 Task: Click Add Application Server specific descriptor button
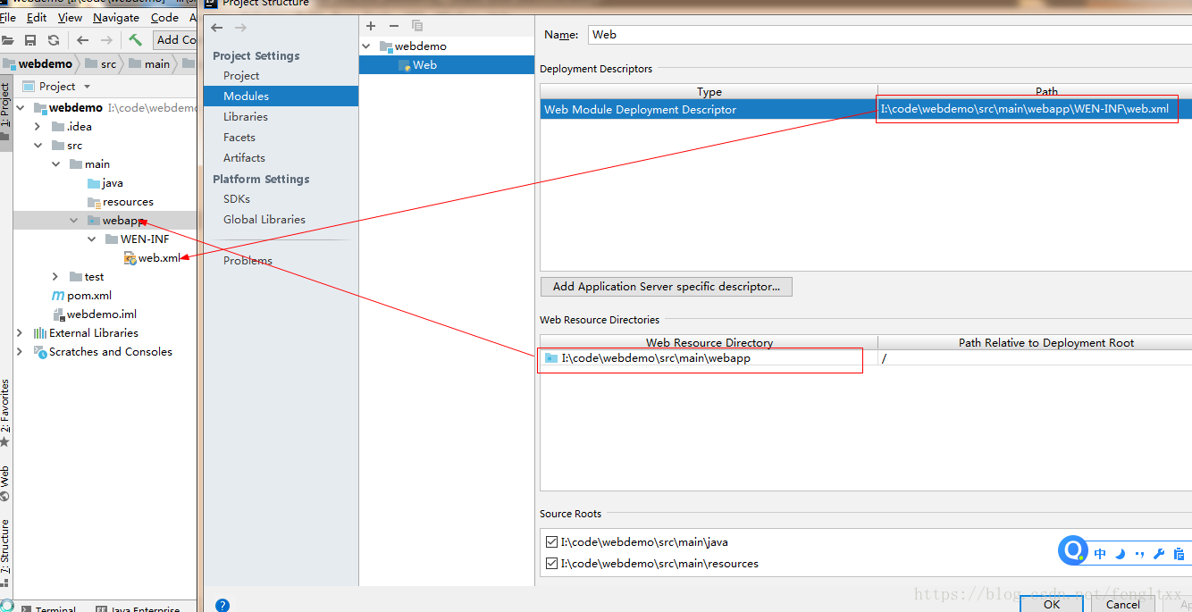click(667, 287)
